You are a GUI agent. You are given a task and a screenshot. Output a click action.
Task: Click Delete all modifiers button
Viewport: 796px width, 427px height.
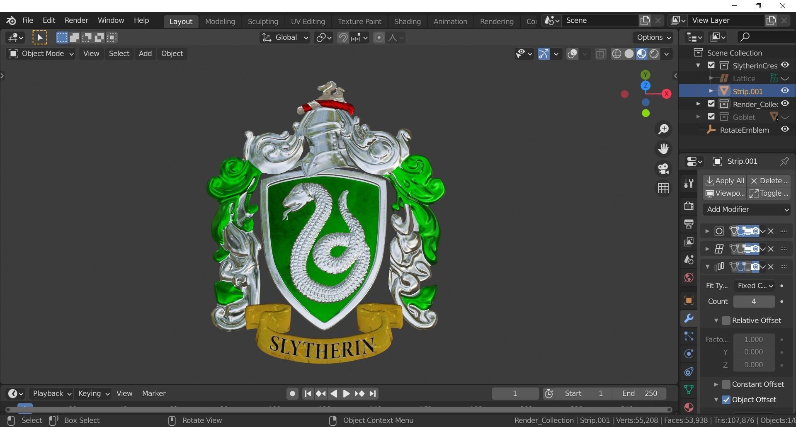(x=769, y=181)
